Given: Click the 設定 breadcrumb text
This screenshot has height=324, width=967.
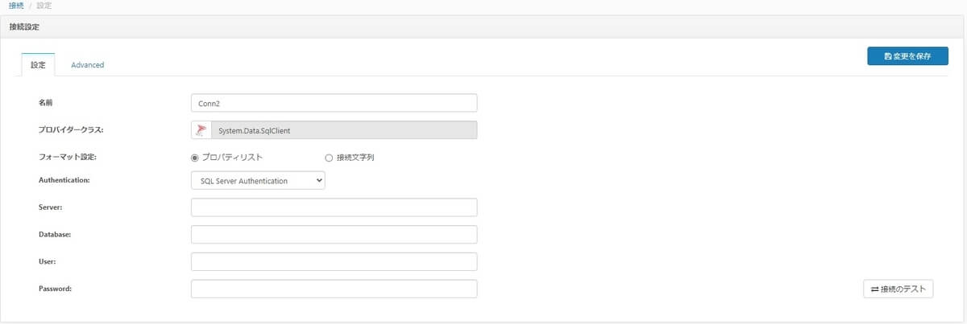Looking at the screenshot, I should (44, 6).
